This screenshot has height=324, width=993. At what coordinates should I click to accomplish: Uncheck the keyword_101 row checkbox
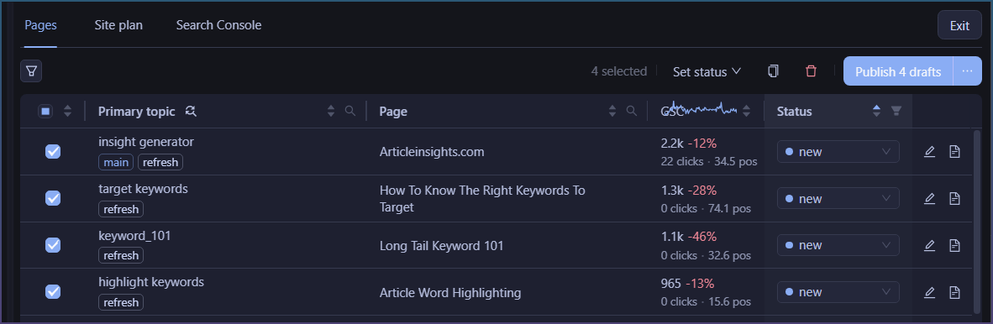point(53,245)
